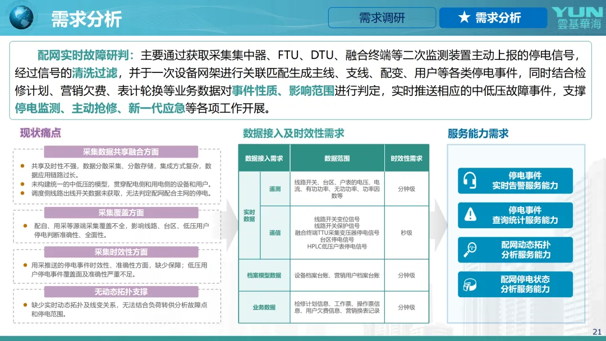Click the 现状痛点 section heading

tap(40, 133)
